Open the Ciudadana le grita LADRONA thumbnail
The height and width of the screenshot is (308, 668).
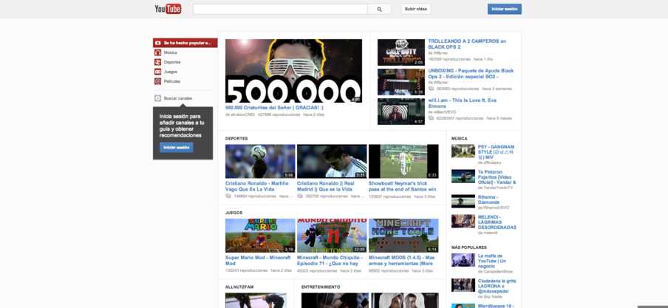(x=463, y=285)
